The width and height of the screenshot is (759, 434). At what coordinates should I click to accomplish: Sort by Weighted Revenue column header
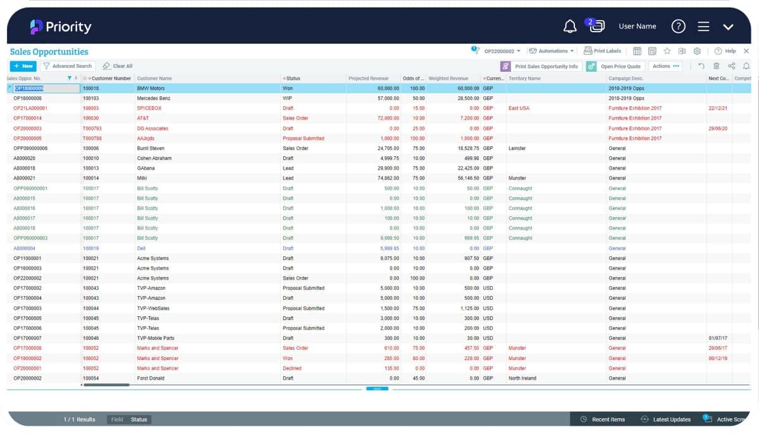(x=448, y=78)
